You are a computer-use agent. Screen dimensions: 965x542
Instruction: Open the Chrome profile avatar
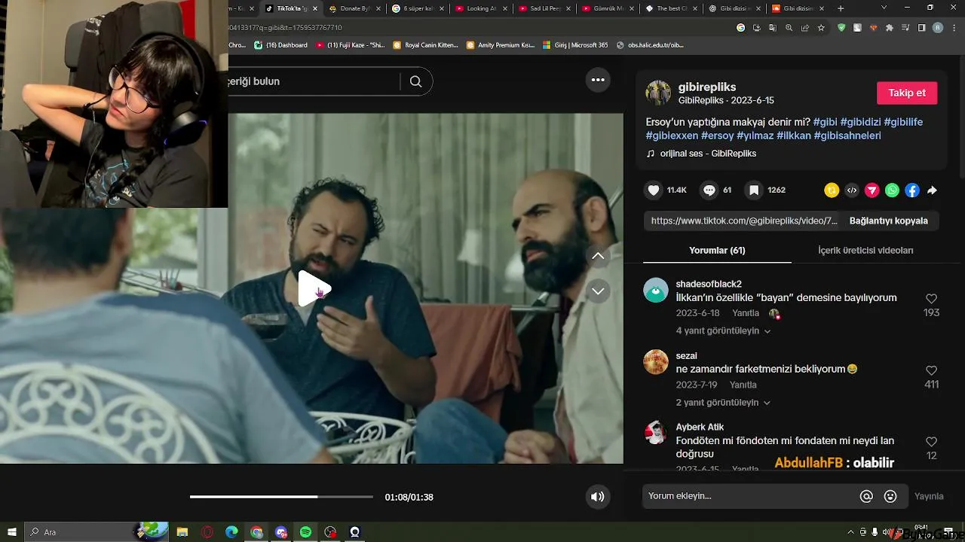pyautogui.click(x=937, y=28)
